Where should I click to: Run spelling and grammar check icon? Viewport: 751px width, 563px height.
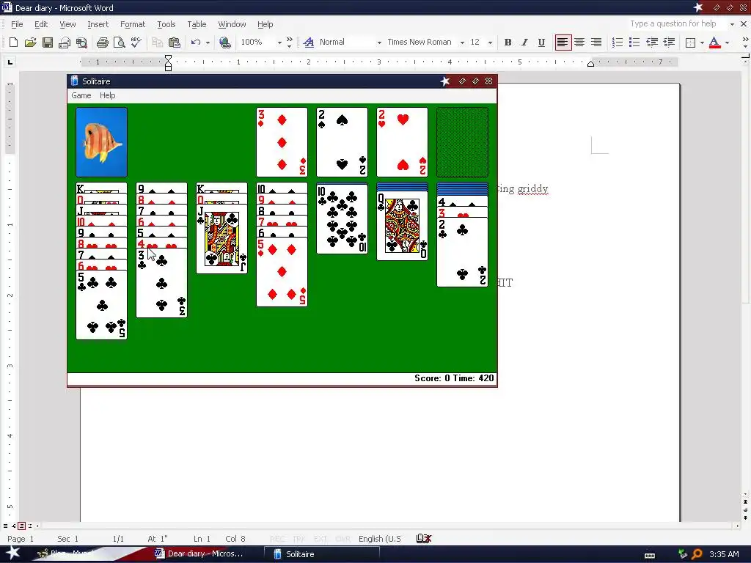click(x=136, y=42)
